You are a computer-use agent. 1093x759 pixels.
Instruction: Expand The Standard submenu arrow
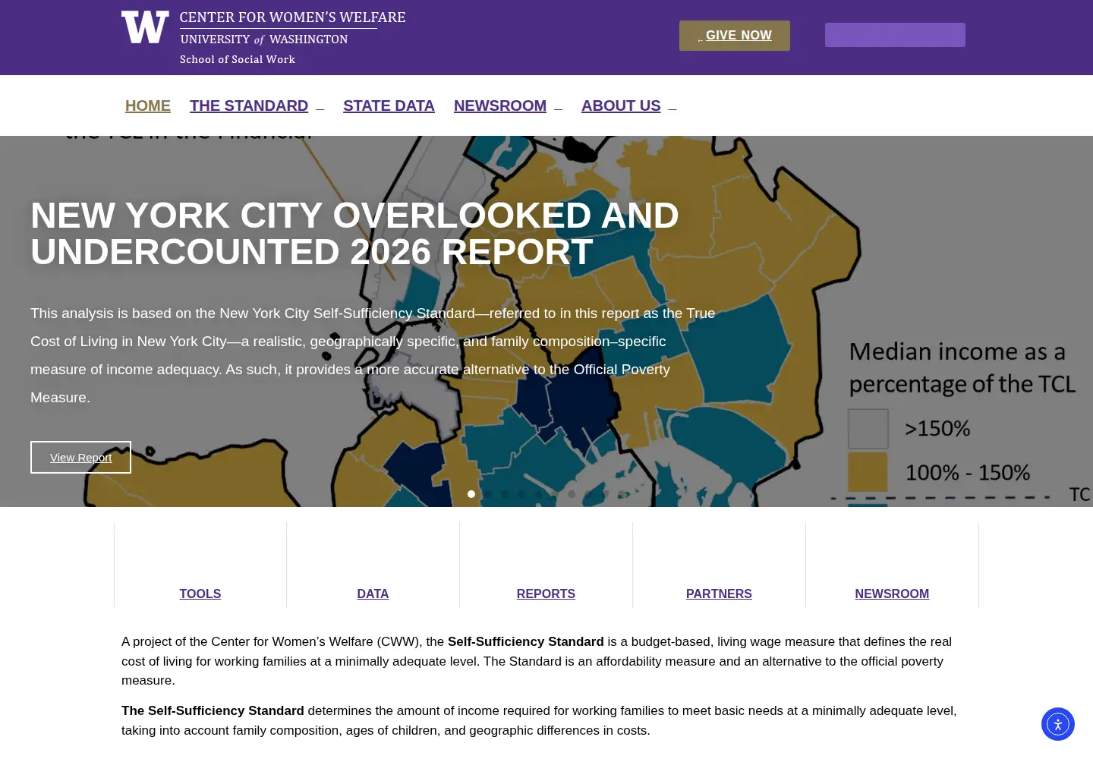(x=320, y=109)
